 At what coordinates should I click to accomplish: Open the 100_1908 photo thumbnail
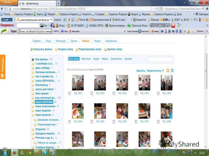(x=166, y=111)
